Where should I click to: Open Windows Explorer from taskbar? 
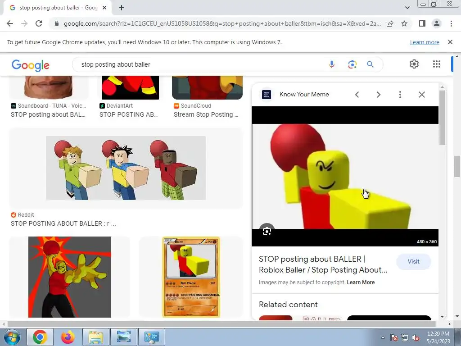coord(96,337)
